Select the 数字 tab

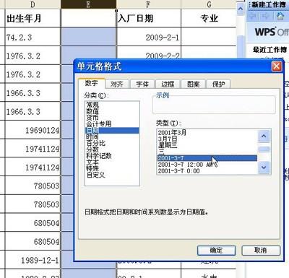coord(92,83)
